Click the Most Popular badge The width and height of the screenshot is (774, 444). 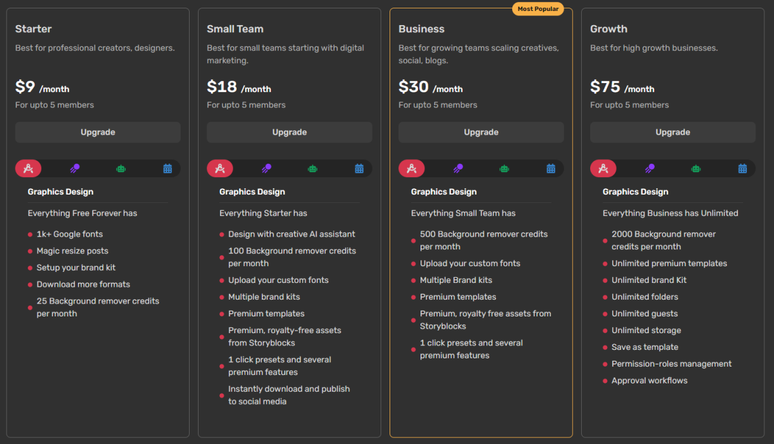538,9
